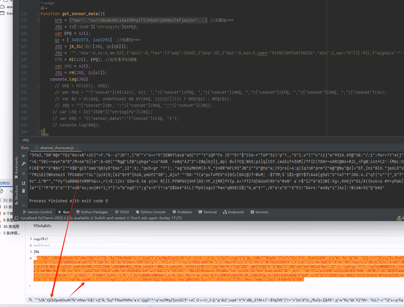Click the 'undefined' console result
Image resolution: width=404 pixels, height=307 pixels.
(42, 245)
